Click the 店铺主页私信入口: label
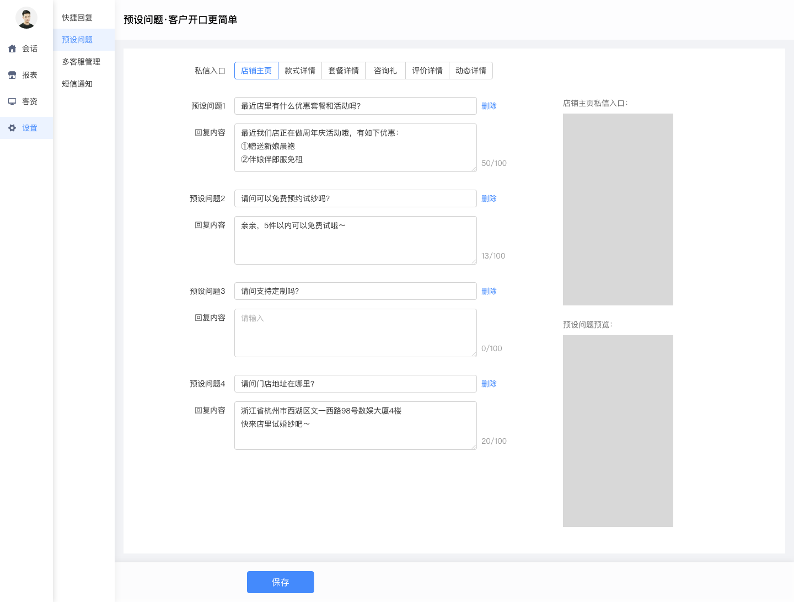 (595, 103)
